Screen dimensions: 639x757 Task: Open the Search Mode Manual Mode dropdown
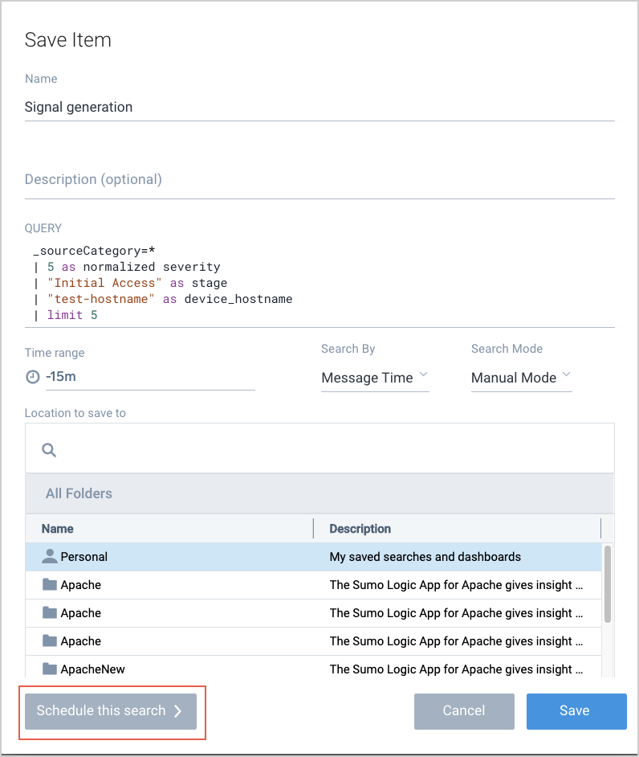521,378
